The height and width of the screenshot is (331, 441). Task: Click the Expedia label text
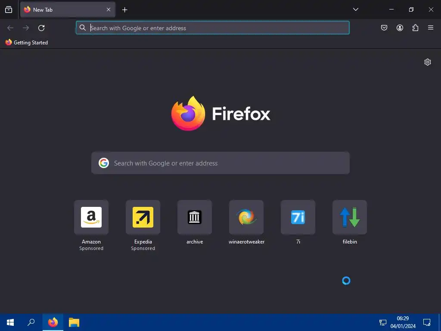tap(143, 242)
